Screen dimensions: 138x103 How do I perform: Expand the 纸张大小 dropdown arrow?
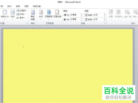click(5, 19)
